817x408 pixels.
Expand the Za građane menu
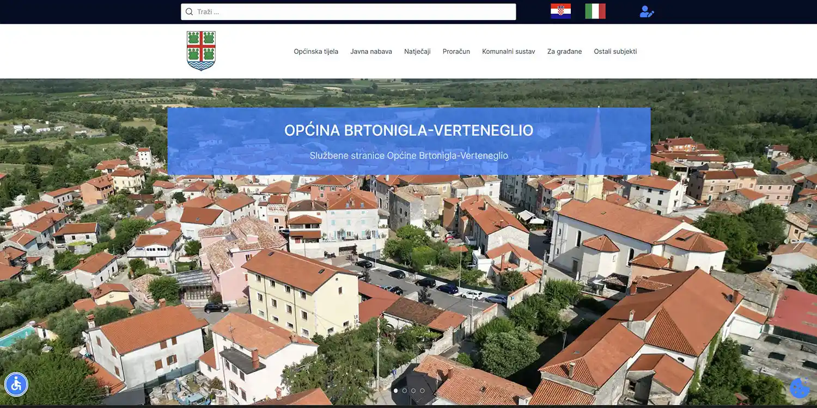(x=564, y=51)
